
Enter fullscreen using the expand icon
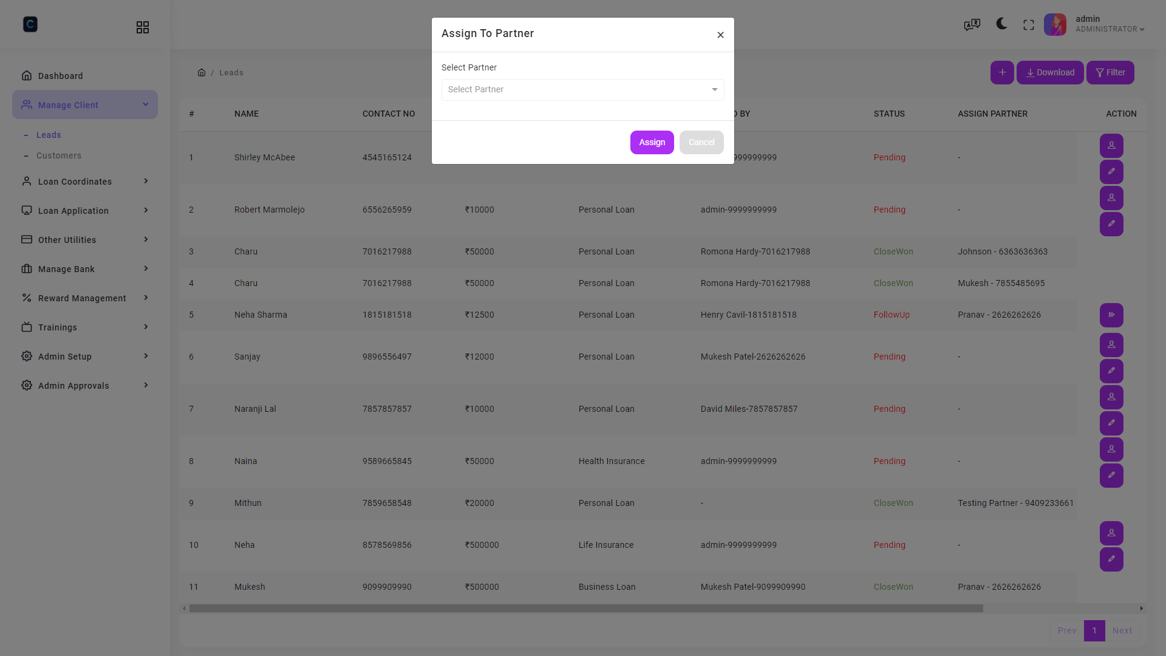(1029, 24)
